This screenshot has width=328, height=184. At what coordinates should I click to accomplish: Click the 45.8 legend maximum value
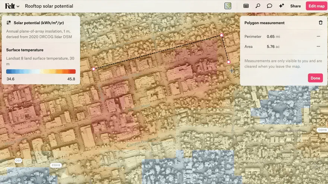point(71,79)
